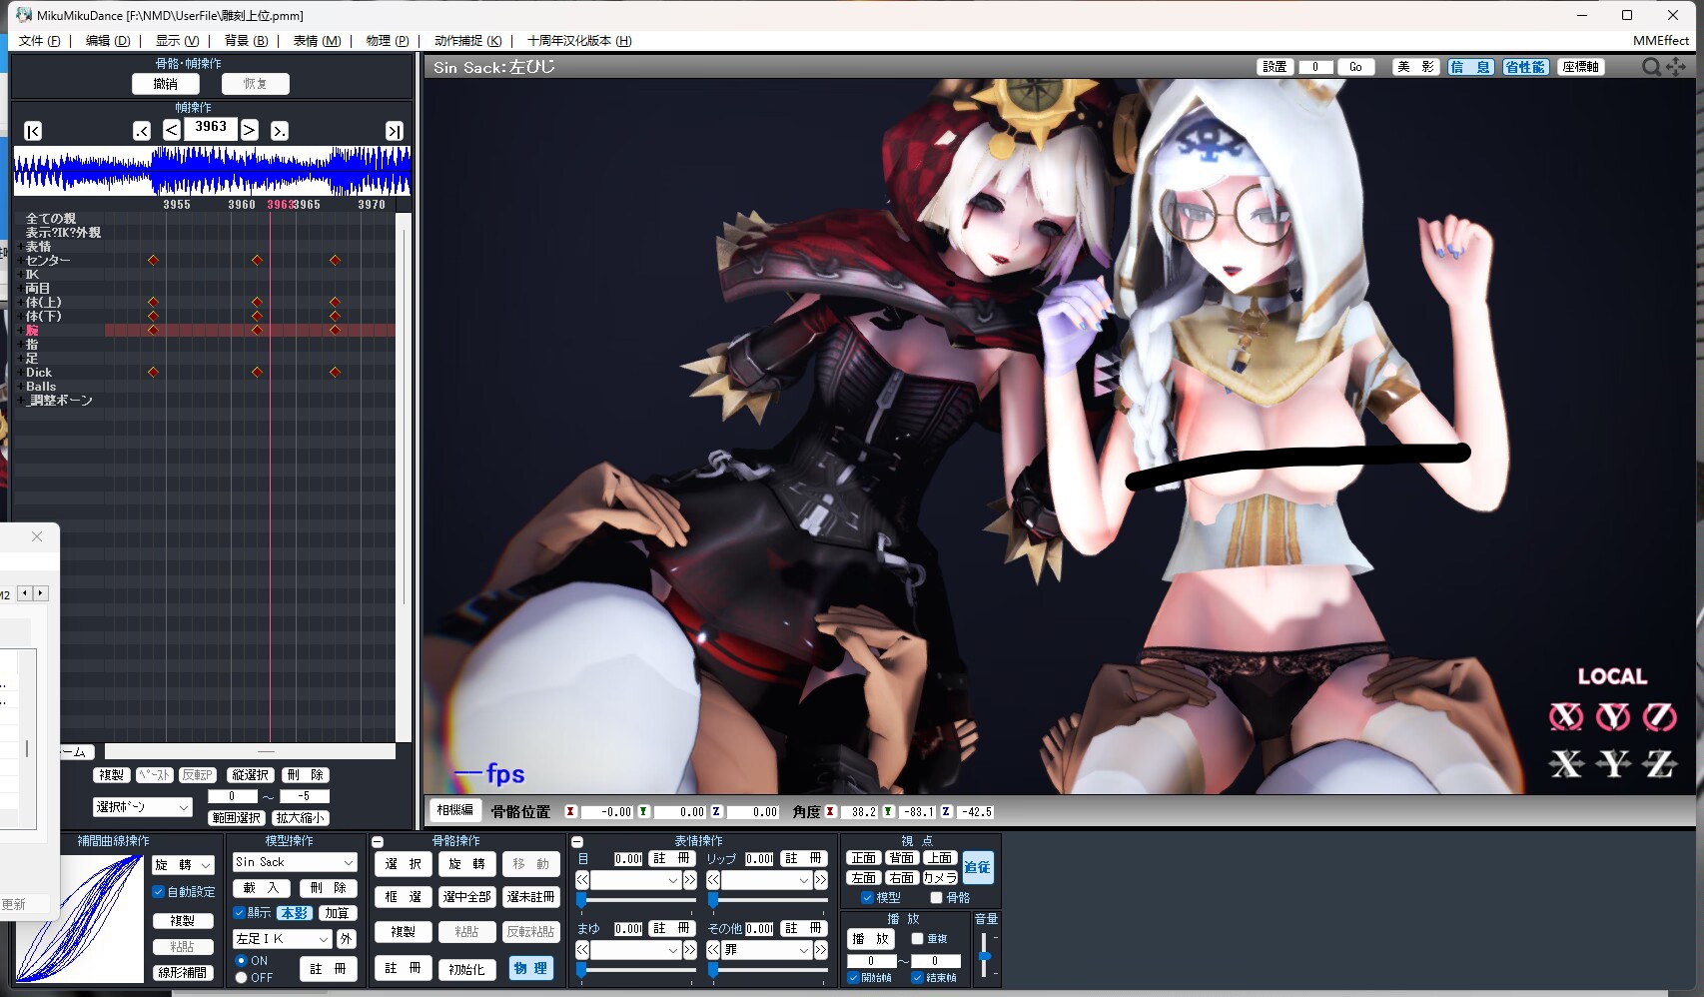Toggle the 重複 playback checkbox
This screenshot has height=997, width=1704.
pyautogui.click(x=917, y=939)
